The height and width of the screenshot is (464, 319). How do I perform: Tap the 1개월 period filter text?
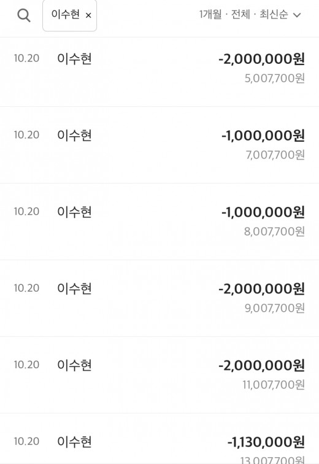(x=210, y=14)
